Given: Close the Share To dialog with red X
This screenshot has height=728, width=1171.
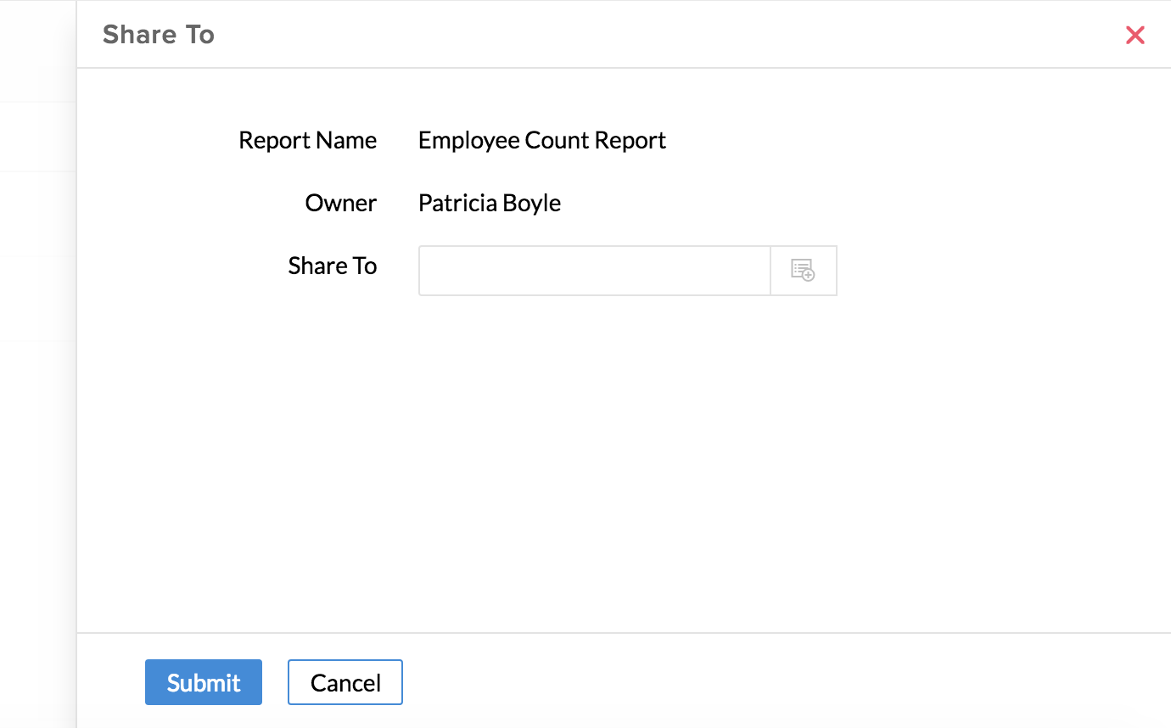Looking at the screenshot, I should tap(1135, 35).
